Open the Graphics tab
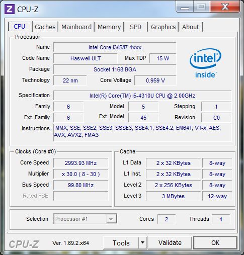The height and width of the screenshot is (255, 244). point(163,27)
